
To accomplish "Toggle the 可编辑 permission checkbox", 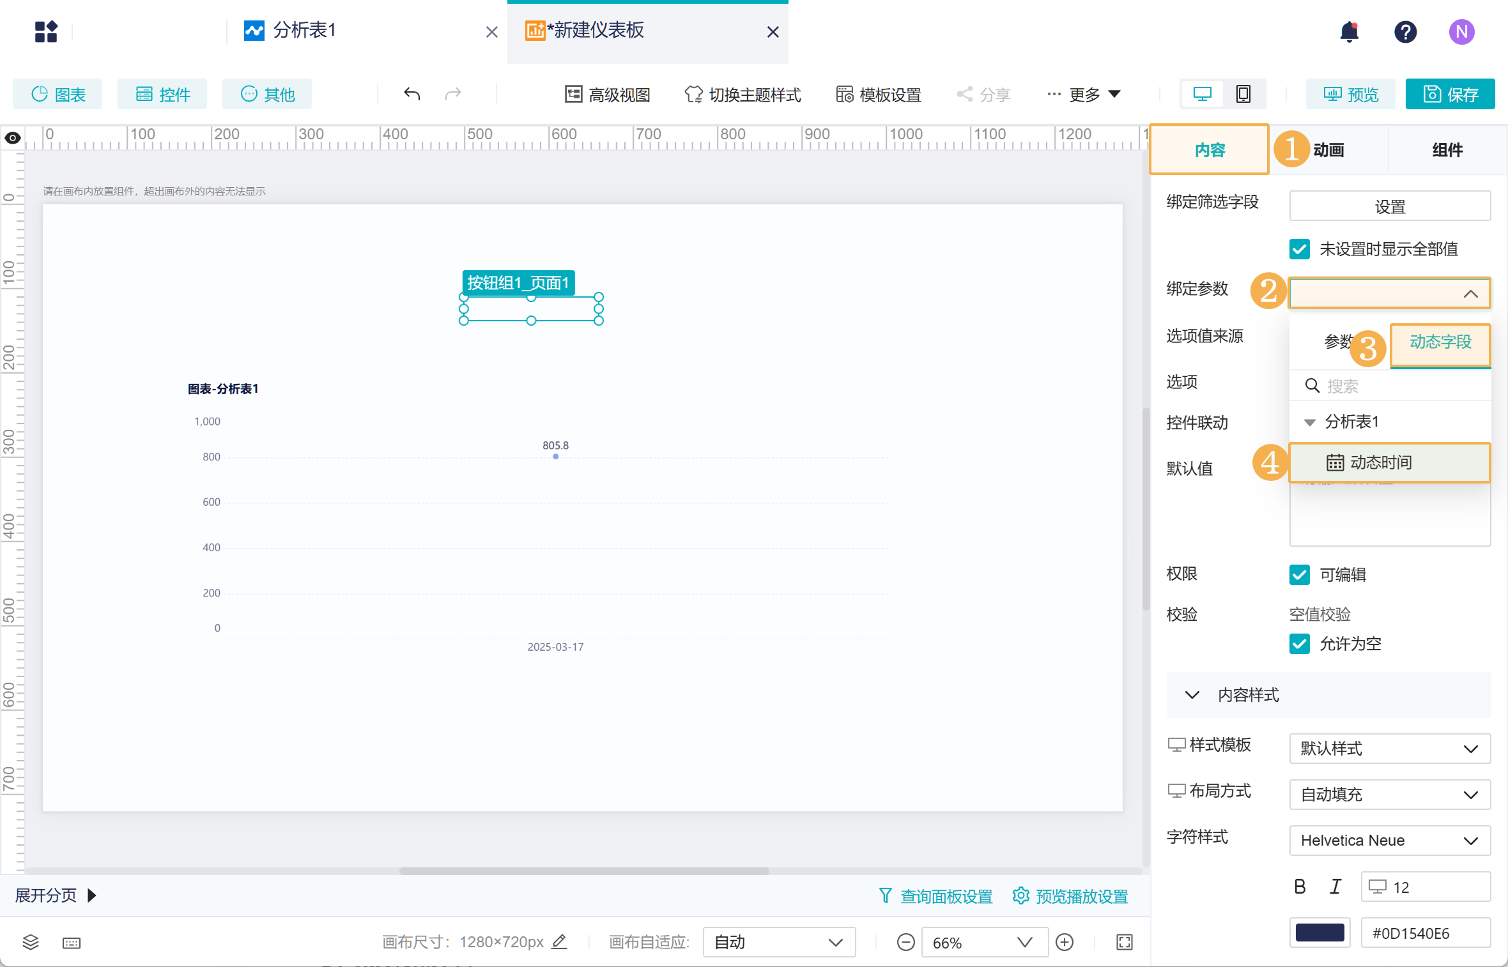I will [1300, 575].
